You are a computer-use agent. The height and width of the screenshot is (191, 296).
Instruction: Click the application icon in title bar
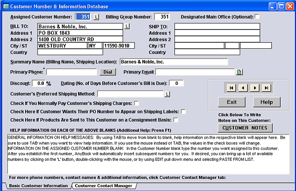(x=6, y=6)
